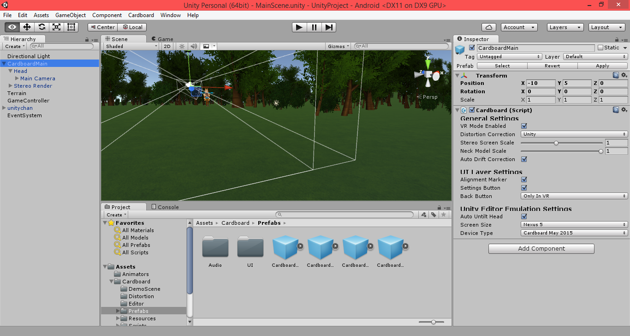Open Distortion Correction dropdown
This screenshot has width=630, height=336.
[x=574, y=134]
